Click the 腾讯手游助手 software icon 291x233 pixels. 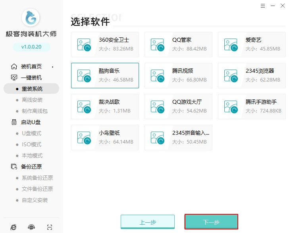click(x=231, y=107)
